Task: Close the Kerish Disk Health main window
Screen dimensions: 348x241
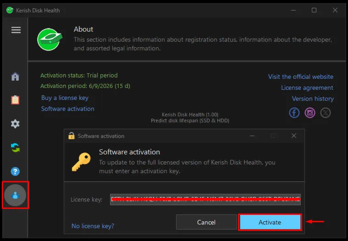Action: [x=335, y=10]
